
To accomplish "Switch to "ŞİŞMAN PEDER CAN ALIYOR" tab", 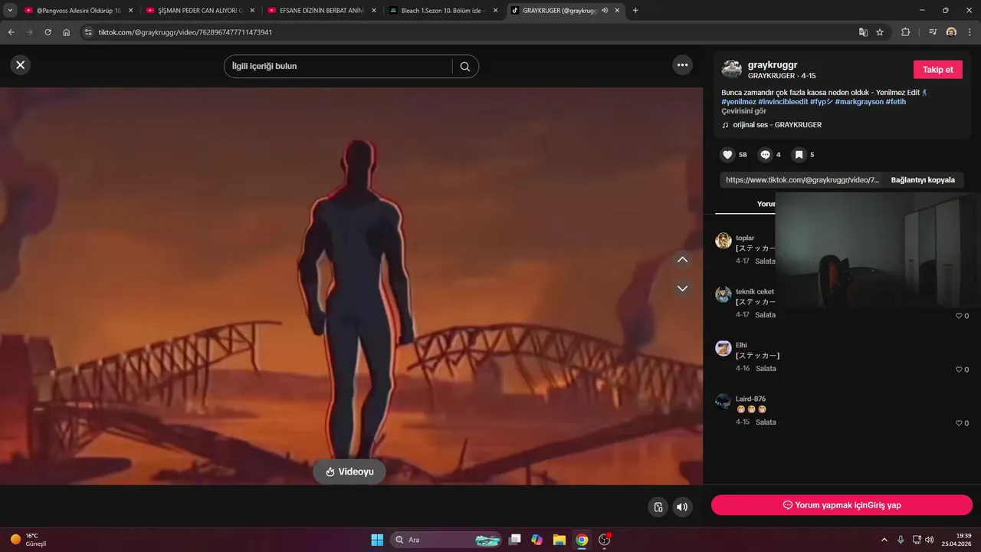I will [199, 11].
